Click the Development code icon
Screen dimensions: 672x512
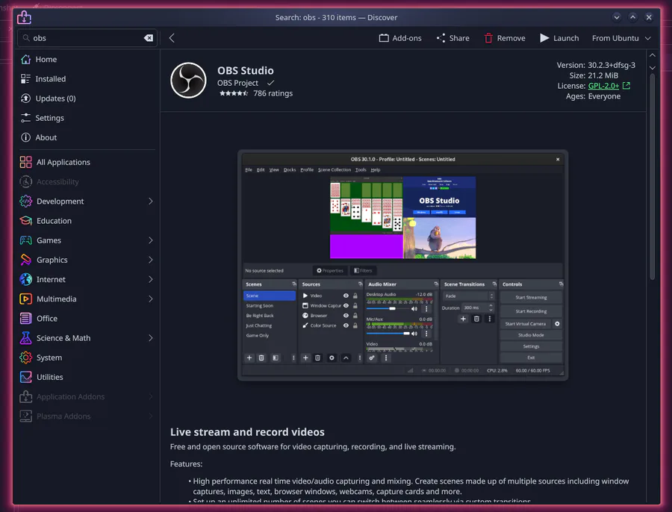point(25,201)
